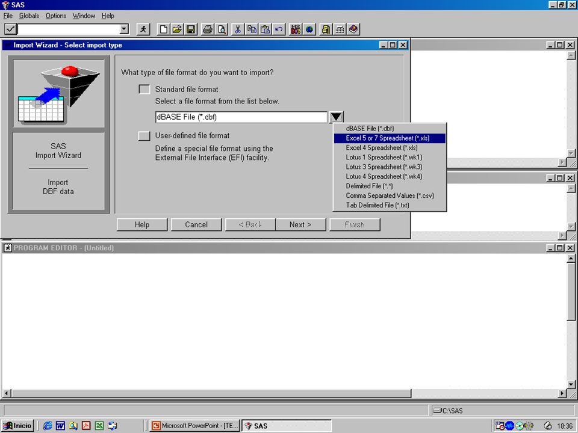Click the globe web browser toolbar icon
Image resolution: width=578 pixels, height=433 pixels.
[309, 29]
